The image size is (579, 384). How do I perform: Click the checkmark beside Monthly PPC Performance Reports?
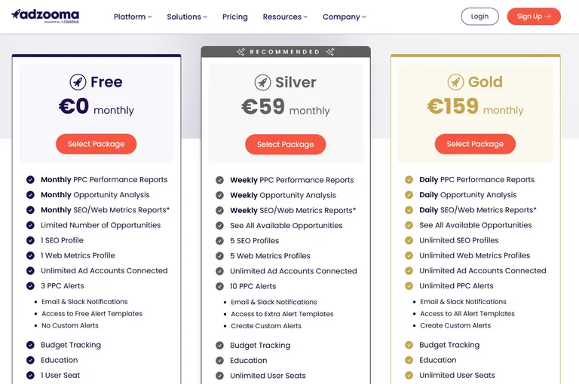[x=30, y=180]
